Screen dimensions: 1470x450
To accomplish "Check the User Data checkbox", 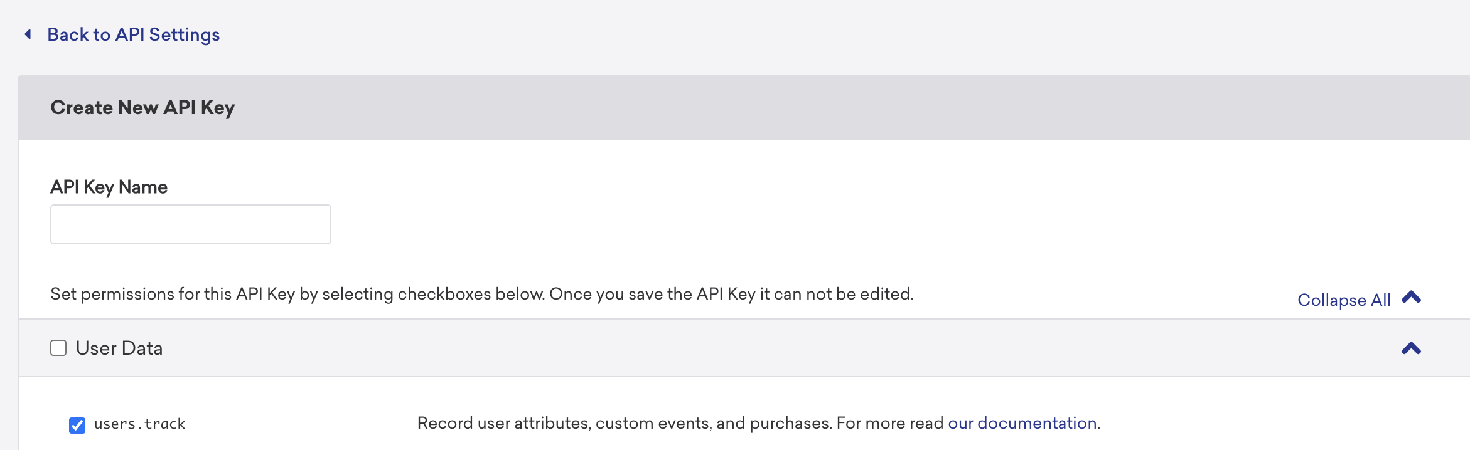I will pyautogui.click(x=58, y=348).
